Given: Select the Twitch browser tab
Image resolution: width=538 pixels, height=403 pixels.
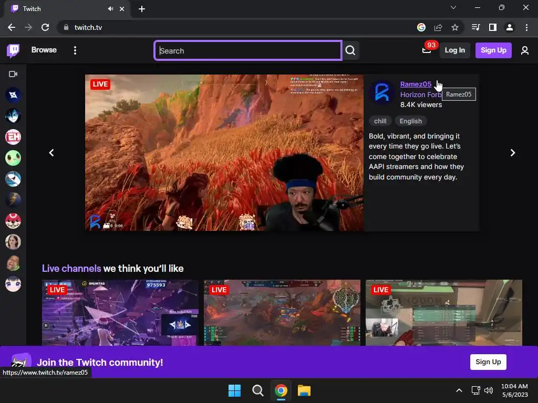Looking at the screenshot, I should [67, 9].
